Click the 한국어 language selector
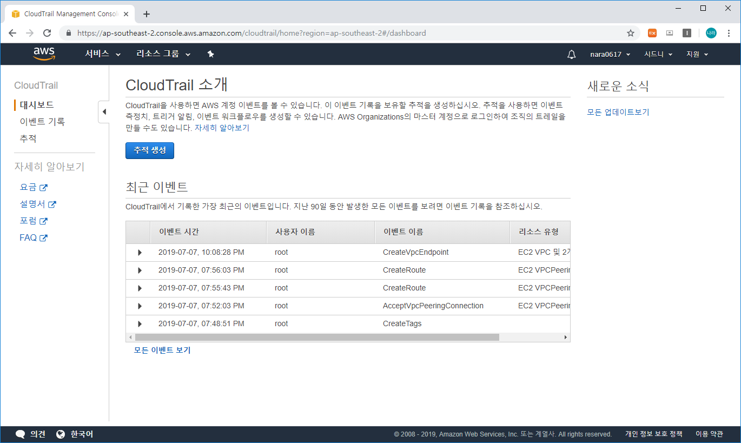The image size is (741, 443). (x=75, y=434)
